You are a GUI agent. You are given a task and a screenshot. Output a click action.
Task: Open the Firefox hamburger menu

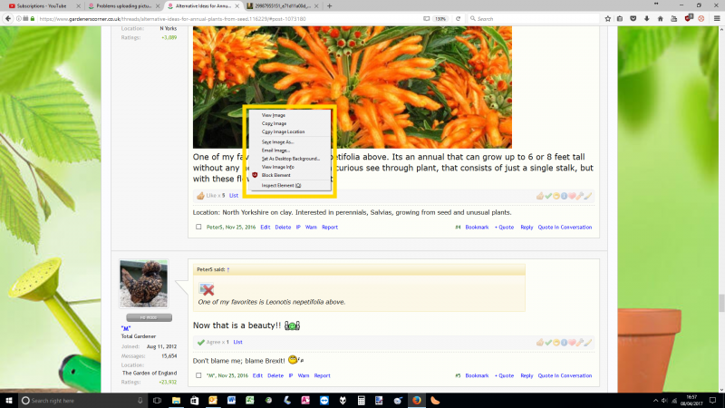pyautogui.click(x=716, y=18)
